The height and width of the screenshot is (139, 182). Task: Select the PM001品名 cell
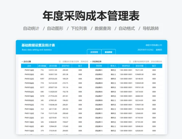(x=29, y=70)
